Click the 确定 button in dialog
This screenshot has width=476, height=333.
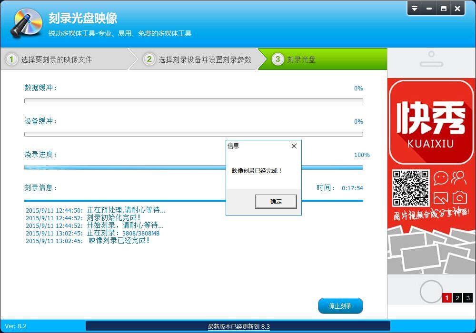(276, 202)
